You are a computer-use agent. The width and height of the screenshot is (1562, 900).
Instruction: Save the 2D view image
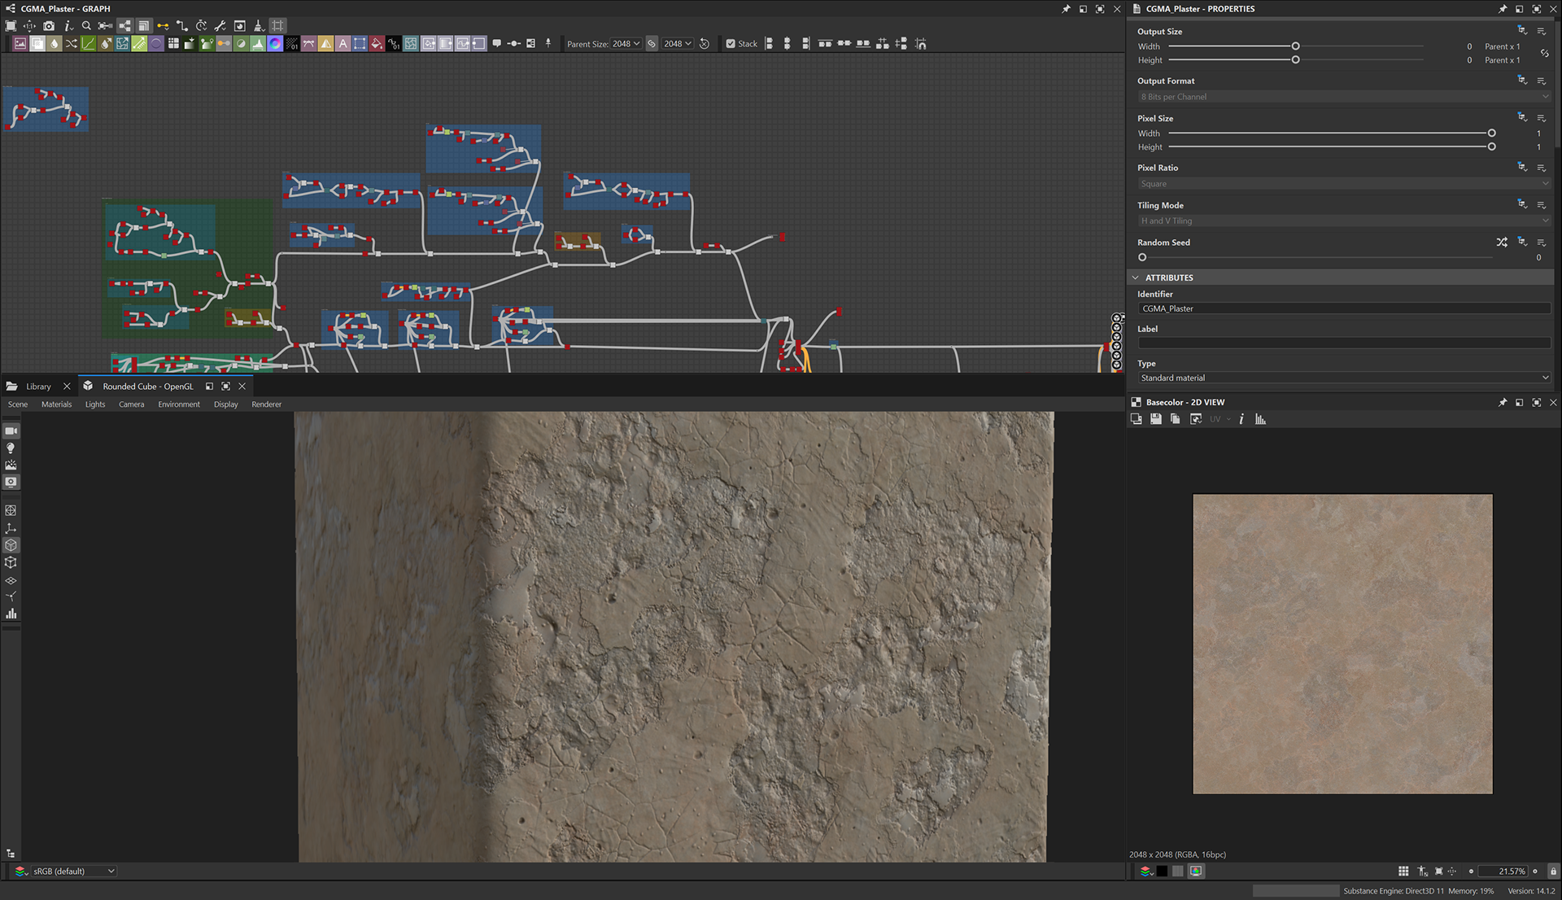[x=1155, y=419]
